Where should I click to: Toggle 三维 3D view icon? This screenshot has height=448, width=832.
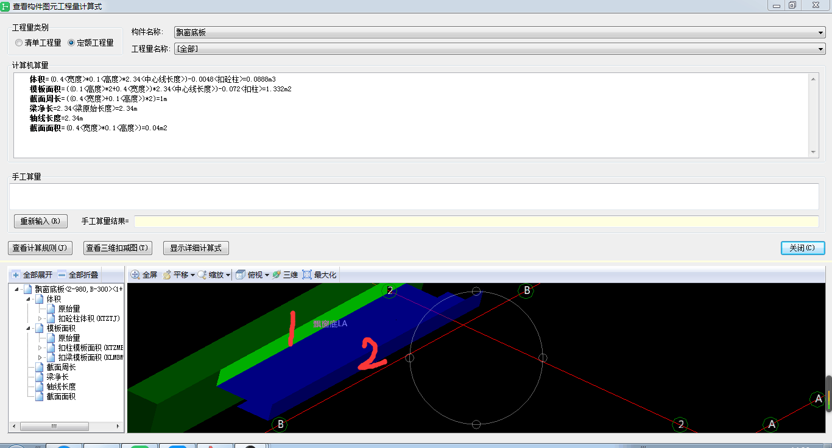[277, 275]
